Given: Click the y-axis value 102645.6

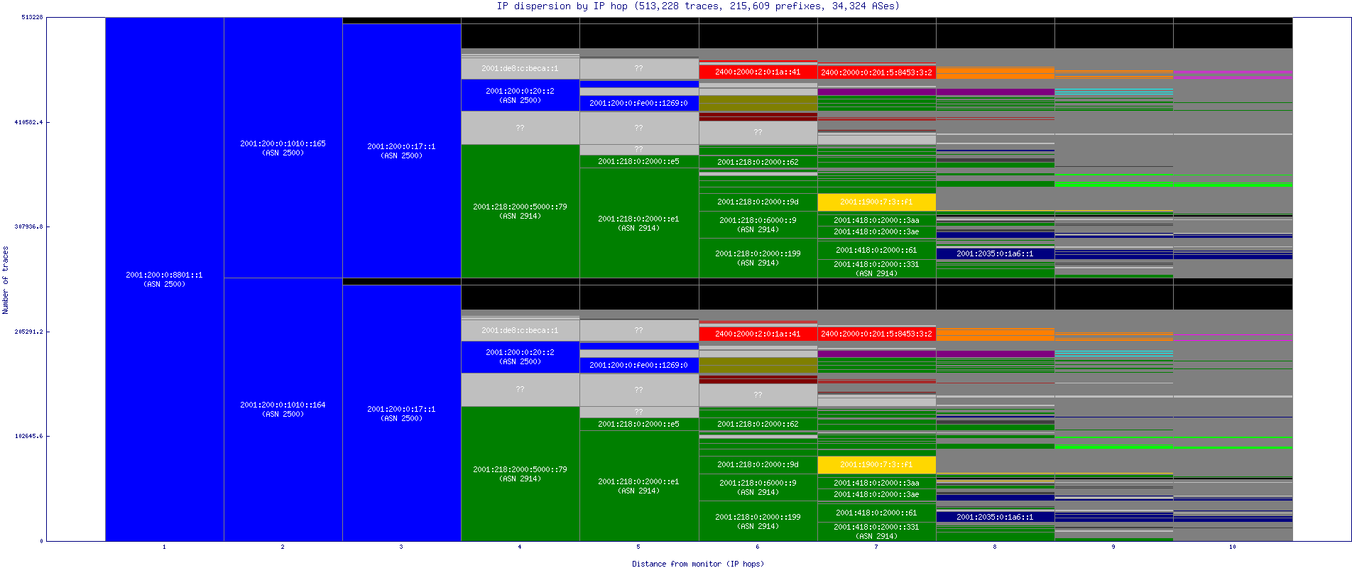Looking at the screenshot, I should click(x=28, y=436).
